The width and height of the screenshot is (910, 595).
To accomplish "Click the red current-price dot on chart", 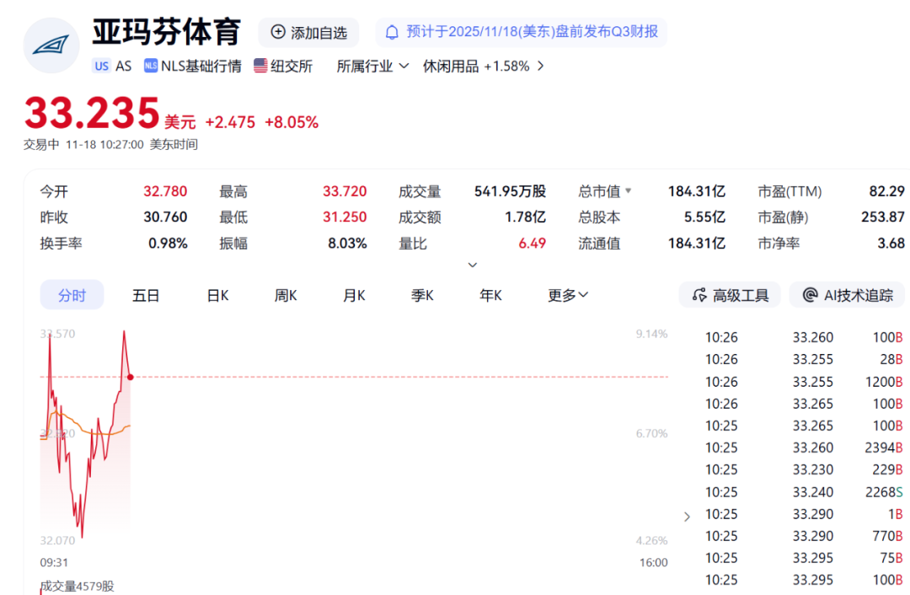I will [130, 377].
